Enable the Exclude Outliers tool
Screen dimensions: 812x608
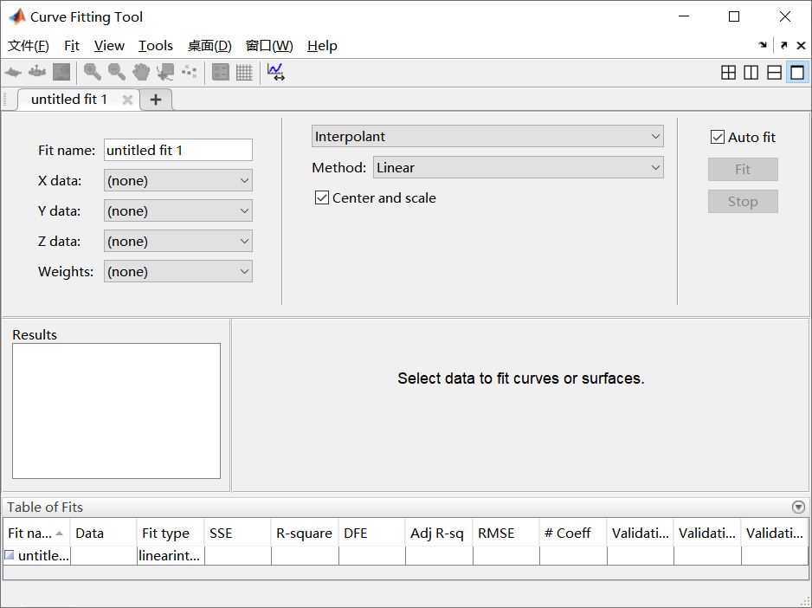click(189, 72)
